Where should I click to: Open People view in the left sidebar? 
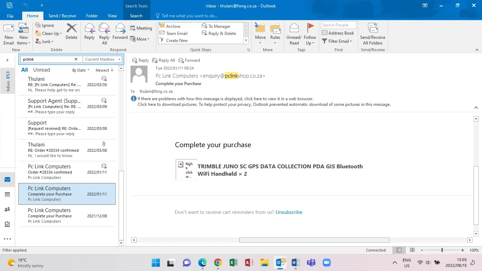7,209
